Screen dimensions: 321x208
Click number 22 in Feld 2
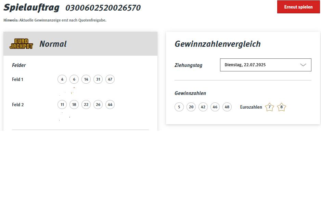(x=86, y=105)
